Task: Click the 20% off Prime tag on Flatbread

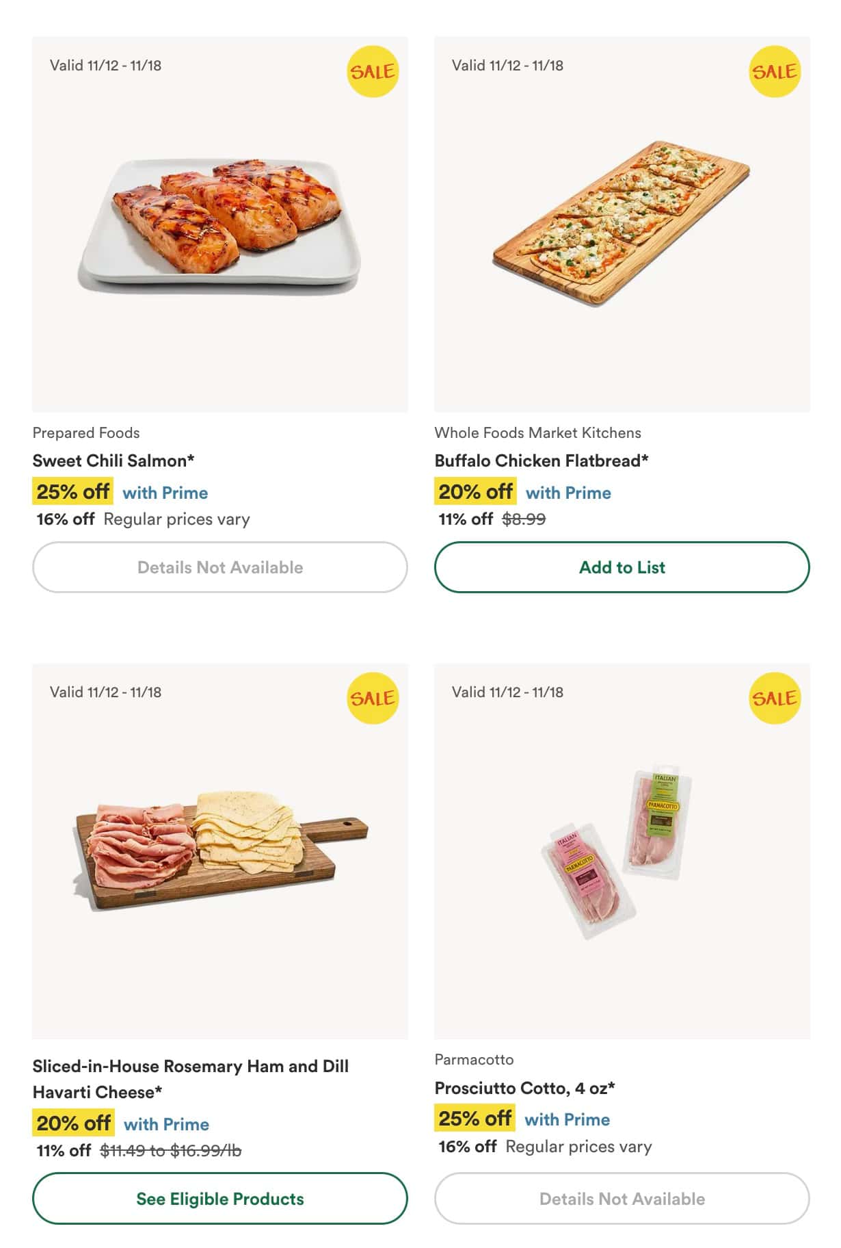Action: click(x=475, y=492)
